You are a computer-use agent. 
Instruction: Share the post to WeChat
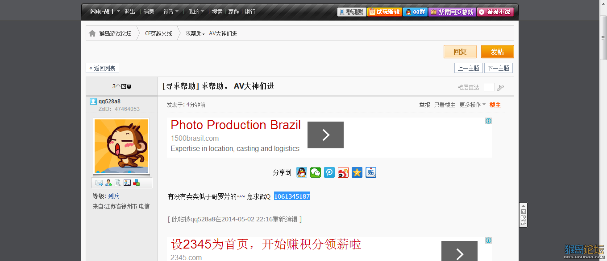316,172
